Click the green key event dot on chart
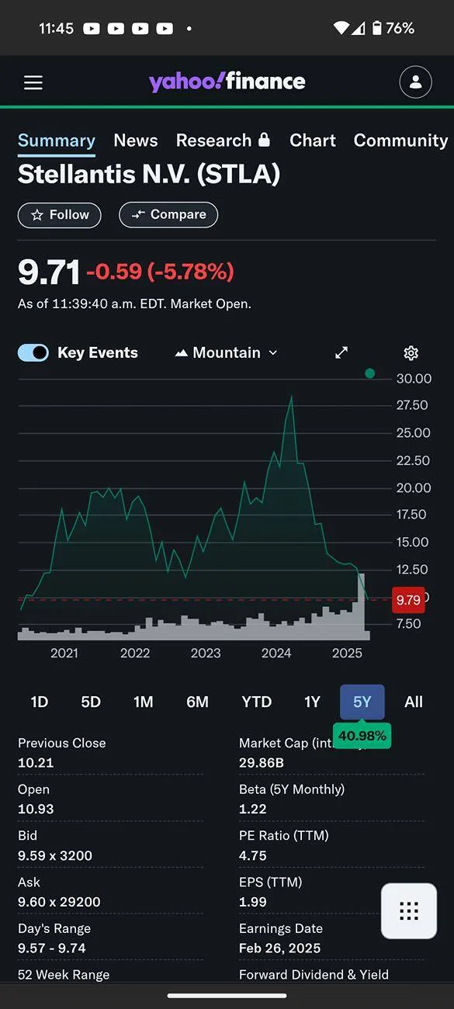 pyautogui.click(x=370, y=373)
